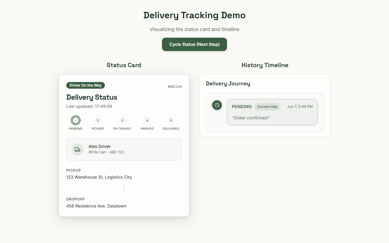This screenshot has height=243, width=389.
Task: Click the truck icon beside Alex Driver
Action: coord(77,149)
